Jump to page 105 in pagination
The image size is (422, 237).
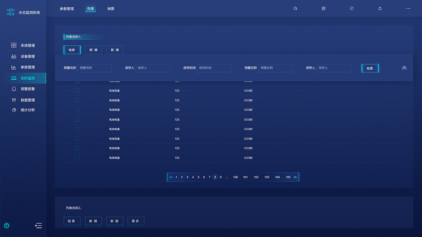tap(288, 177)
